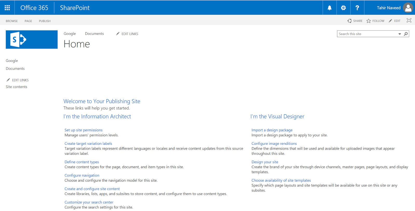The image size is (415, 211).
Task: Open Documents link in top navigation
Action: click(x=94, y=34)
